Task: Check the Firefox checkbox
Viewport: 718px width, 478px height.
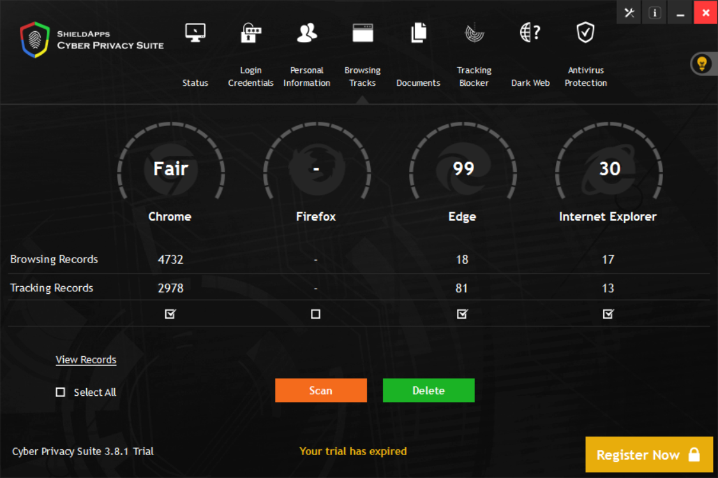Action: click(x=315, y=314)
